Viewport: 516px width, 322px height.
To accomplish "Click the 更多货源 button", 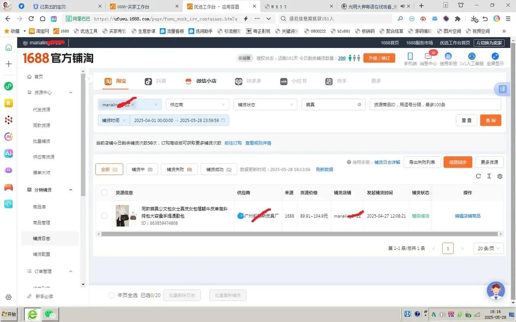I will 489,162.
